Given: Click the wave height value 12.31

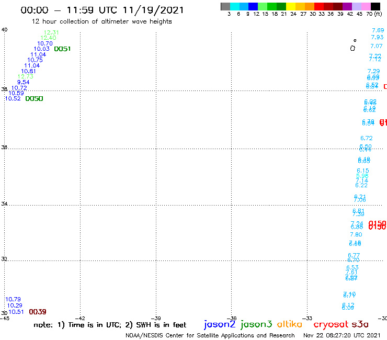Looking at the screenshot, I should click(51, 32).
